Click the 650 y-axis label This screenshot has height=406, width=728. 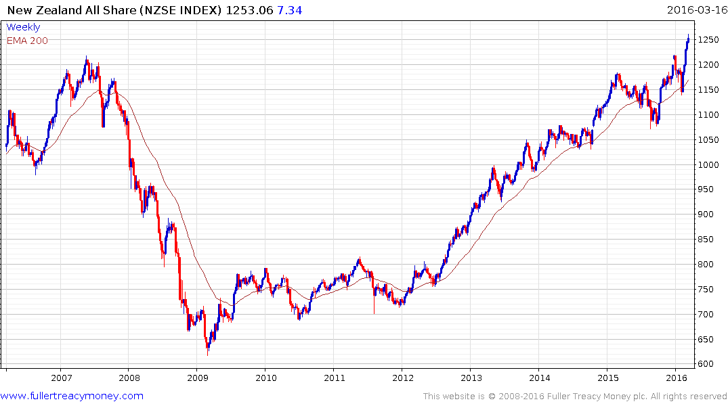pos(706,340)
